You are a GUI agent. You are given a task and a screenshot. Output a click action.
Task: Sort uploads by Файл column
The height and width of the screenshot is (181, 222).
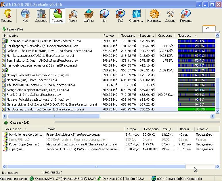(x=85, y=129)
